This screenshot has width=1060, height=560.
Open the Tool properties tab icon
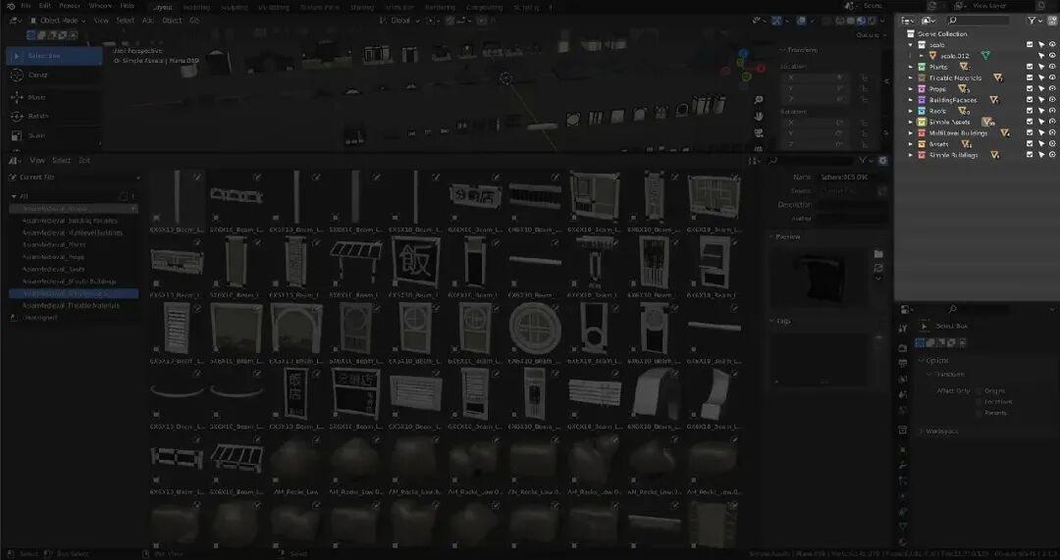point(903,329)
